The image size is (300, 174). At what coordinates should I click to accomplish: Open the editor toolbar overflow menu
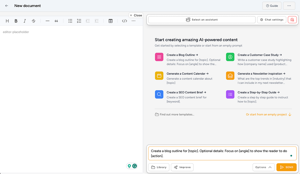pos(133,21)
